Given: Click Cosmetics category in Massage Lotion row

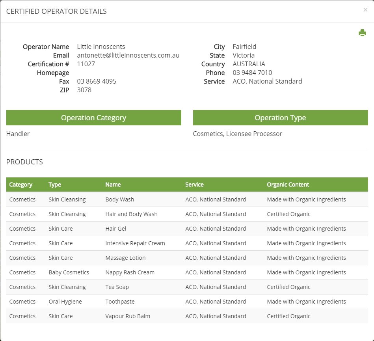Looking at the screenshot, I should coord(22,258).
